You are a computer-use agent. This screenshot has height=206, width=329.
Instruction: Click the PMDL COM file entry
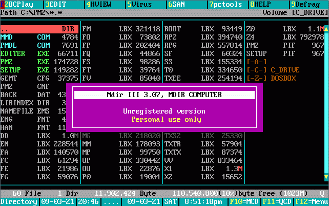(x=39, y=45)
